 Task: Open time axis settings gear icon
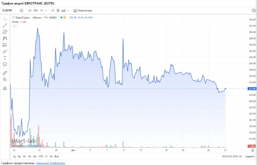(253, 150)
